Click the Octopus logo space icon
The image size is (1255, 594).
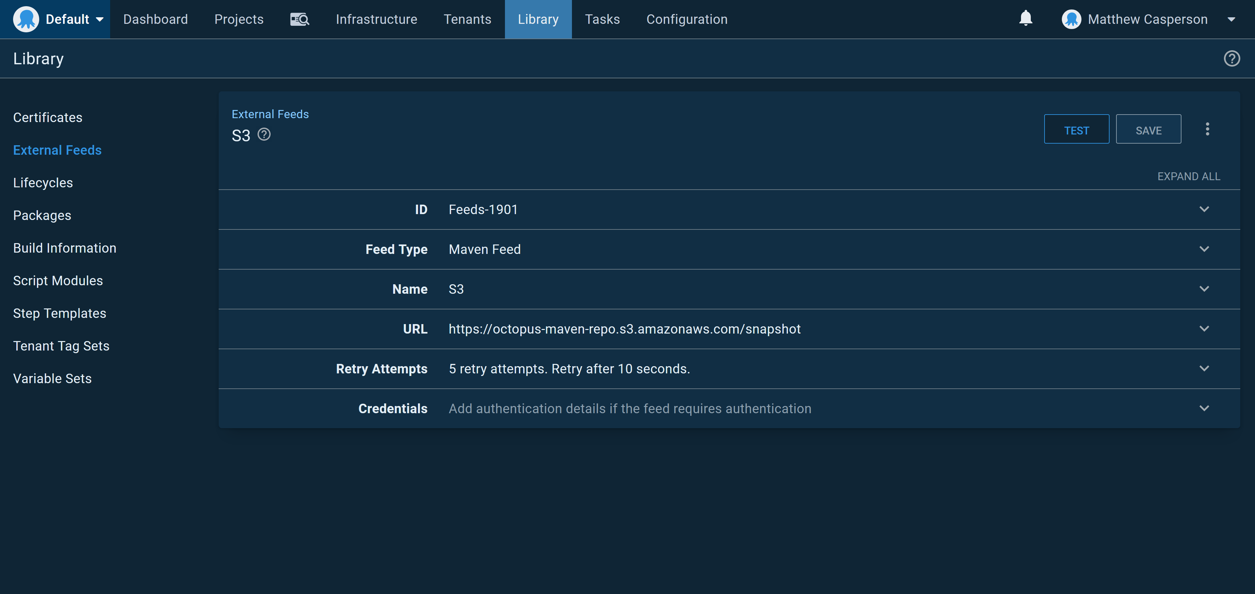26,20
